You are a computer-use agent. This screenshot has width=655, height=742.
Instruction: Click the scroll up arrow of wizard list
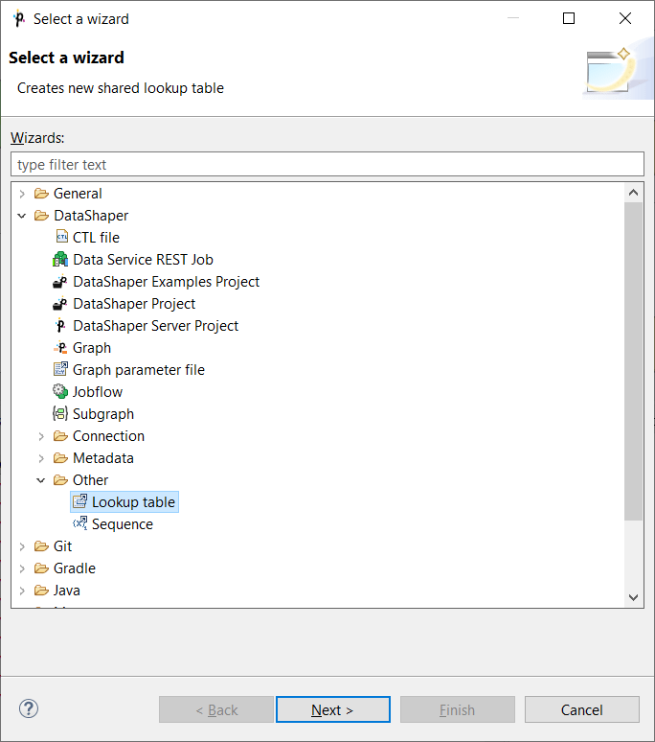633,193
